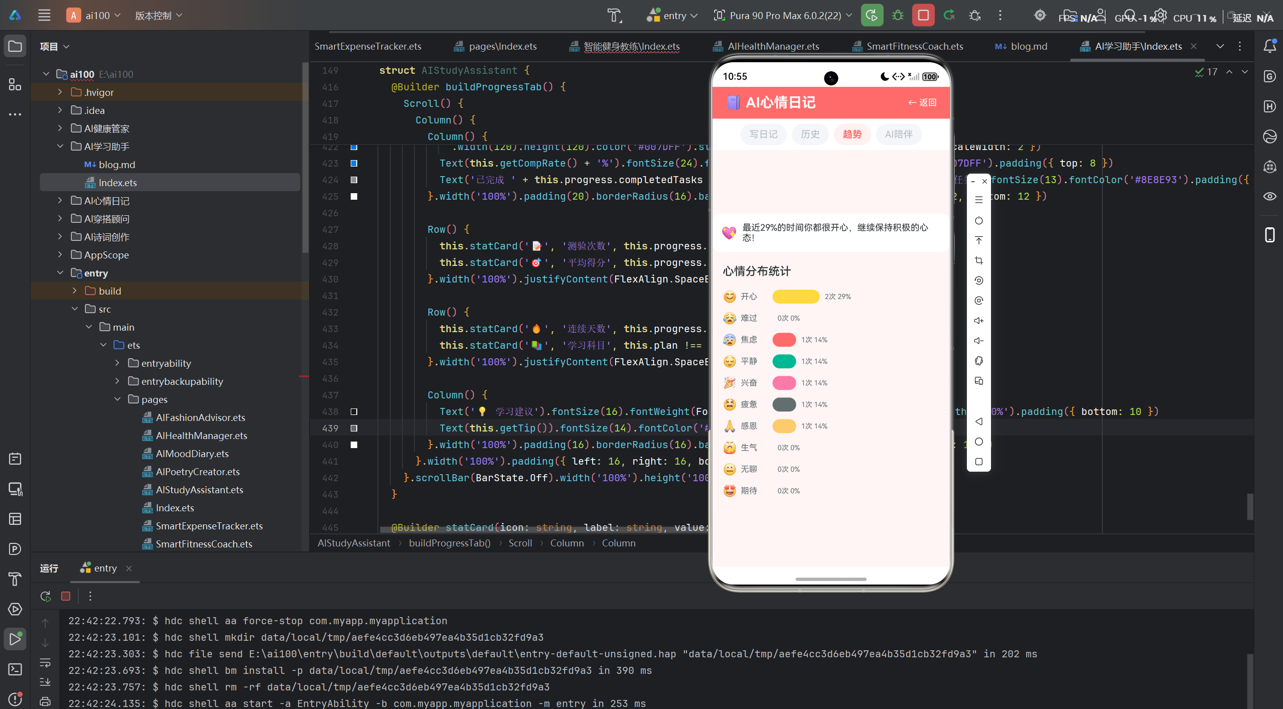Click the Run entry green button
1283x709 pixels.
coord(872,16)
